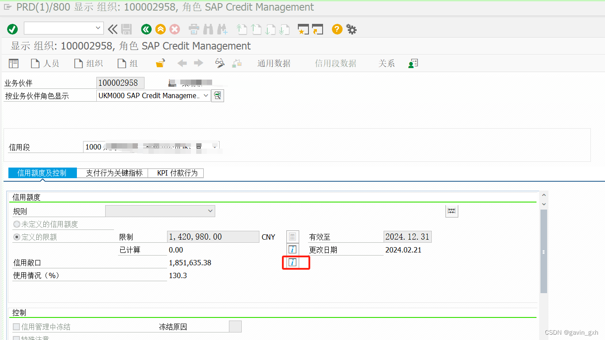Viewport: 605px width, 340px height.
Task: Click the red Cancel icon
Action: click(x=175, y=30)
